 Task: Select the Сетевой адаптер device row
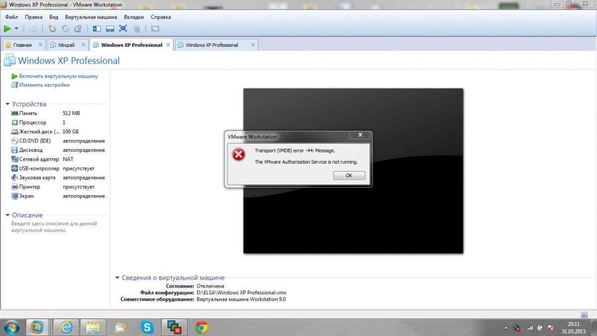coord(58,159)
